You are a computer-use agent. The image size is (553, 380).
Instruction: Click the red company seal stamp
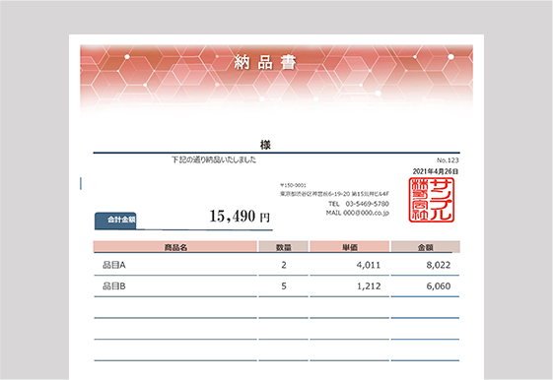pyautogui.click(x=432, y=200)
